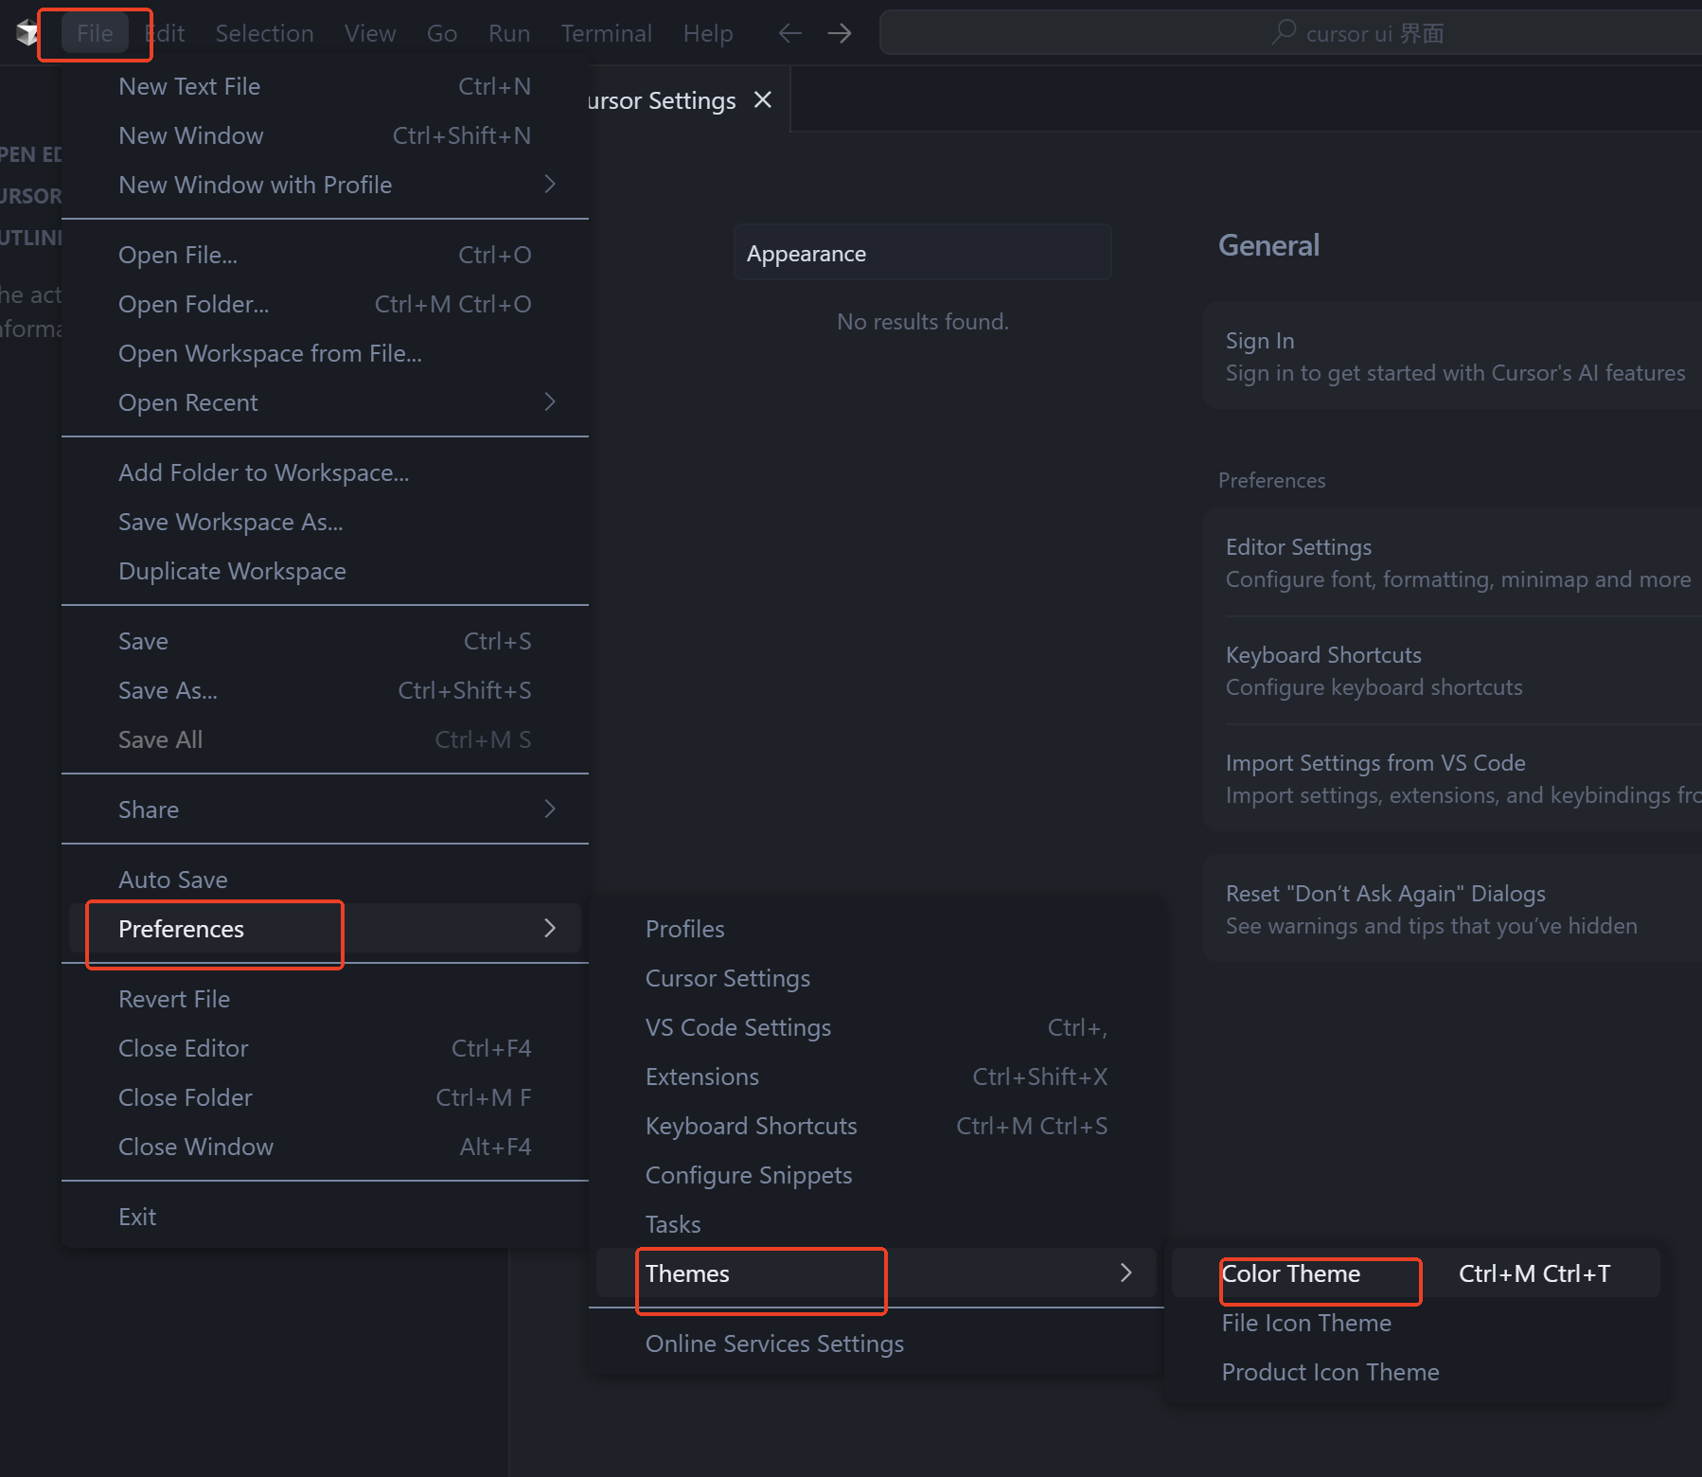Select Open Folder... entry
Viewport: 1702px width, 1477px height.
[325, 304]
